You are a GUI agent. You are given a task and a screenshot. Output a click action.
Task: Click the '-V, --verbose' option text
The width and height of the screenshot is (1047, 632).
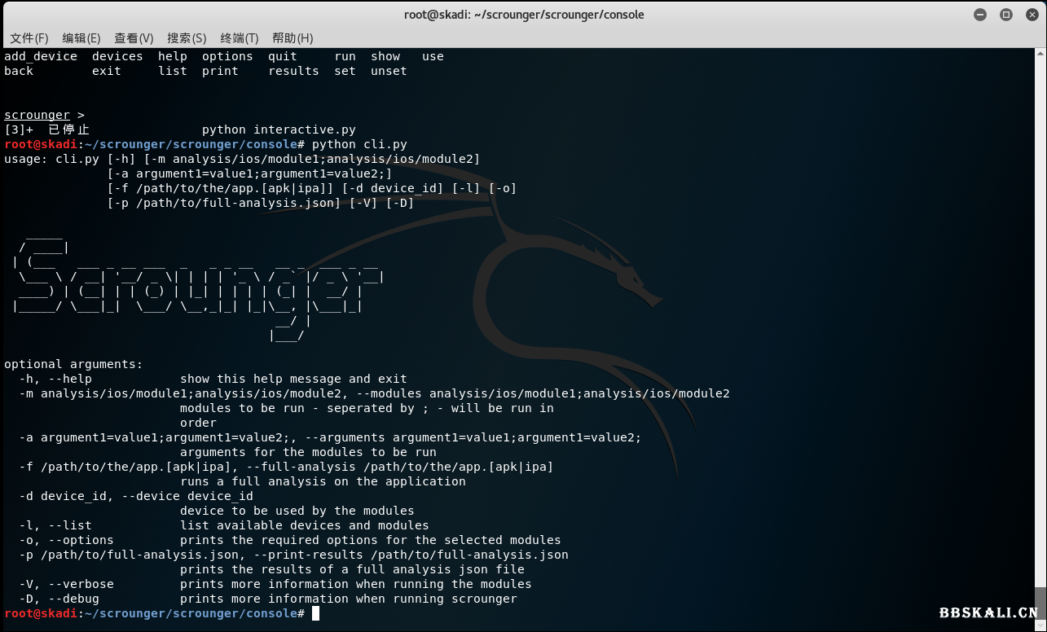coord(66,584)
